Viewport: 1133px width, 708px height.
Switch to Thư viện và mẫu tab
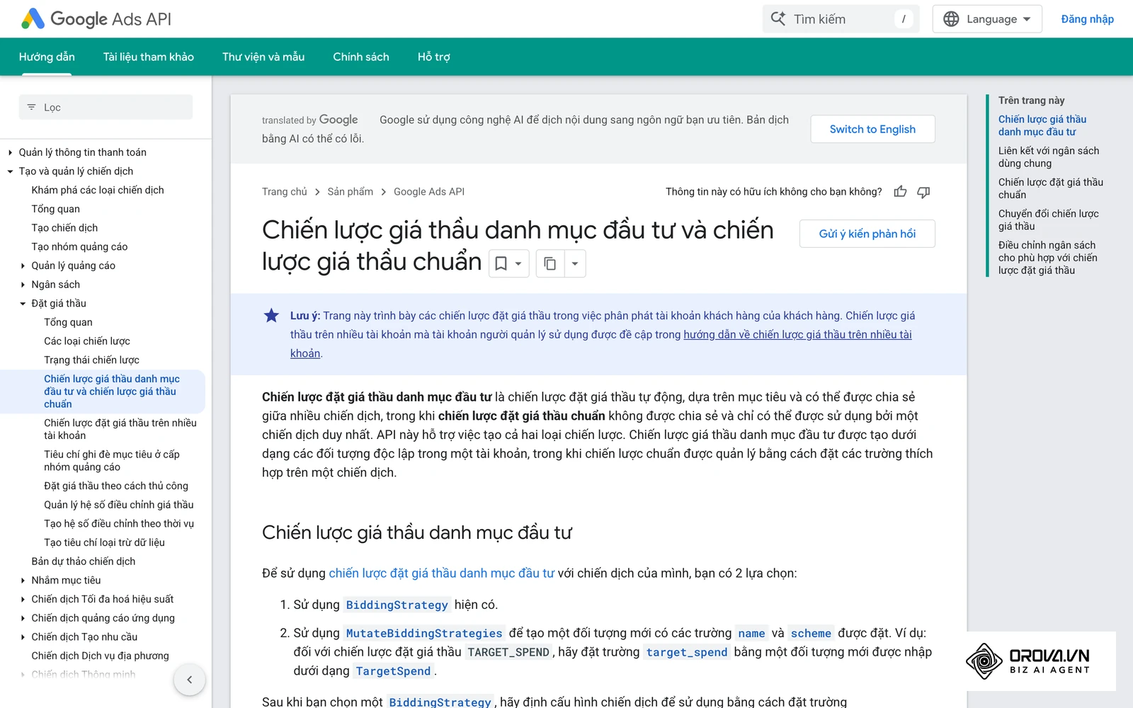pos(263,57)
